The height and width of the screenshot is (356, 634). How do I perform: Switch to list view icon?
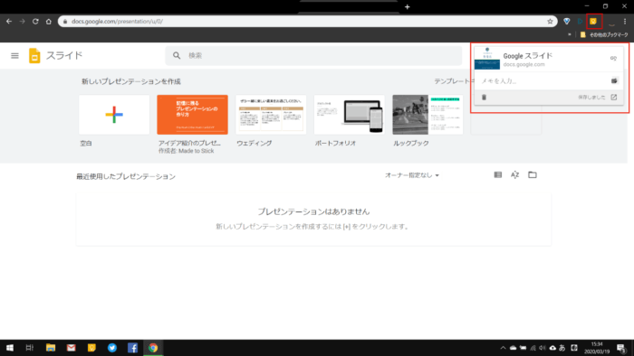pos(498,175)
